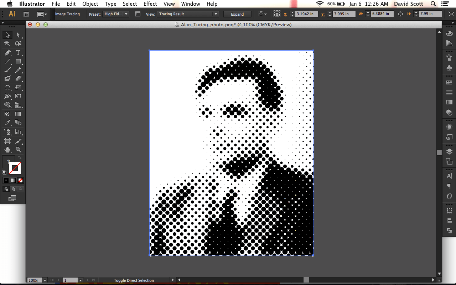Select the Hand tool

coord(7,150)
